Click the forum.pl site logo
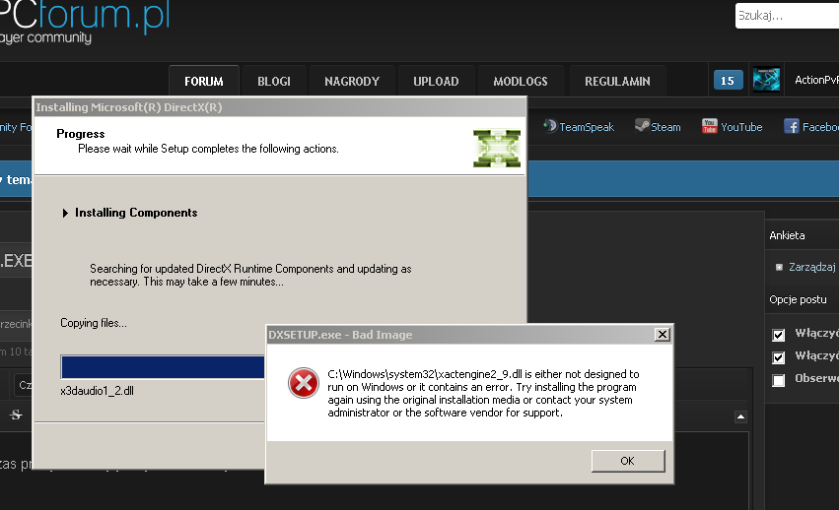839x510 pixels. pyautogui.click(x=85, y=22)
